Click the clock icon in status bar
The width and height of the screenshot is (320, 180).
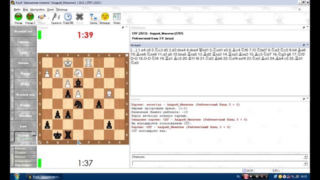pos(244,170)
